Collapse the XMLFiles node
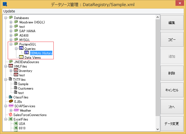186x134 pixels. (x=6, y=66)
